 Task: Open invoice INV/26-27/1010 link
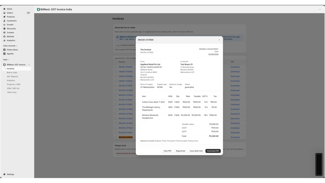tap(126, 86)
